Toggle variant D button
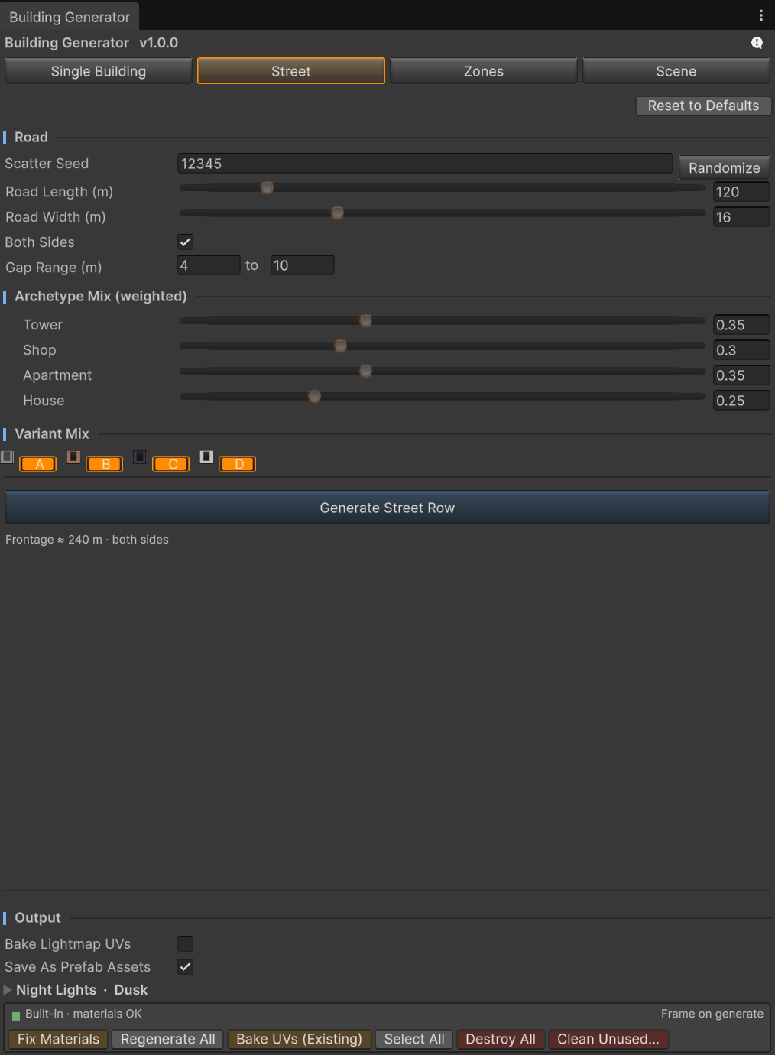 (x=238, y=464)
